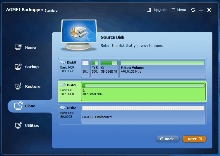
Task: Click the E: partition usage bar
Action: [x=143, y=85]
